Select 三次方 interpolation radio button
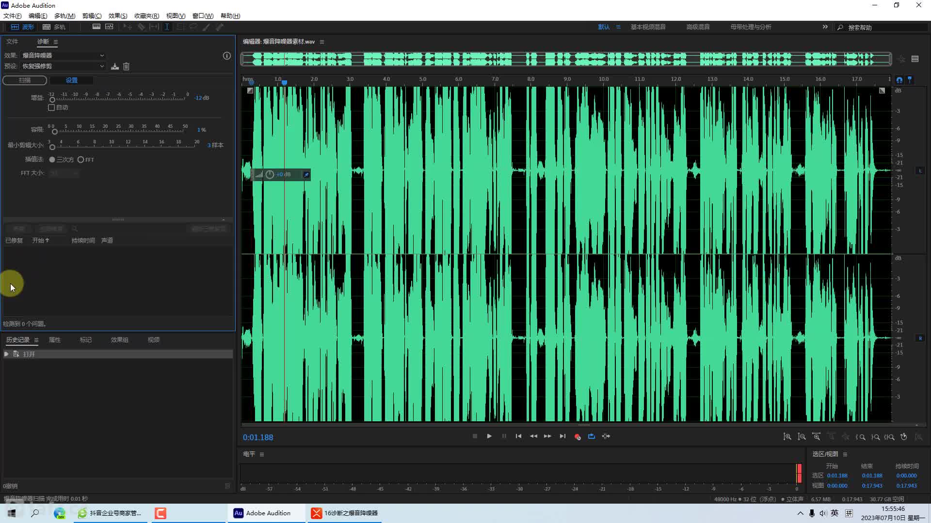 [52, 160]
